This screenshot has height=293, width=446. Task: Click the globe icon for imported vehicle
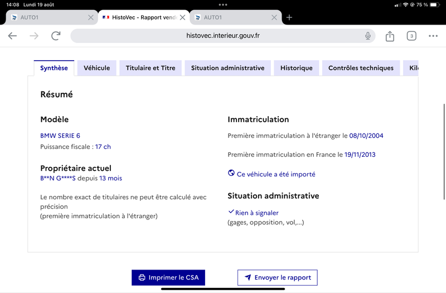[231, 173]
